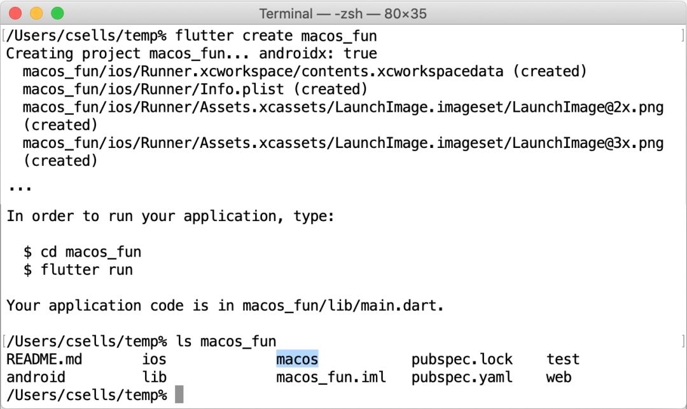Click the android folder name
The image size is (687, 409).
click(x=36, y=377)
